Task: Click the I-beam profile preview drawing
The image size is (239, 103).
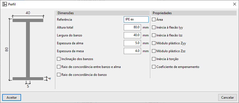Action: tap(28, 49)
